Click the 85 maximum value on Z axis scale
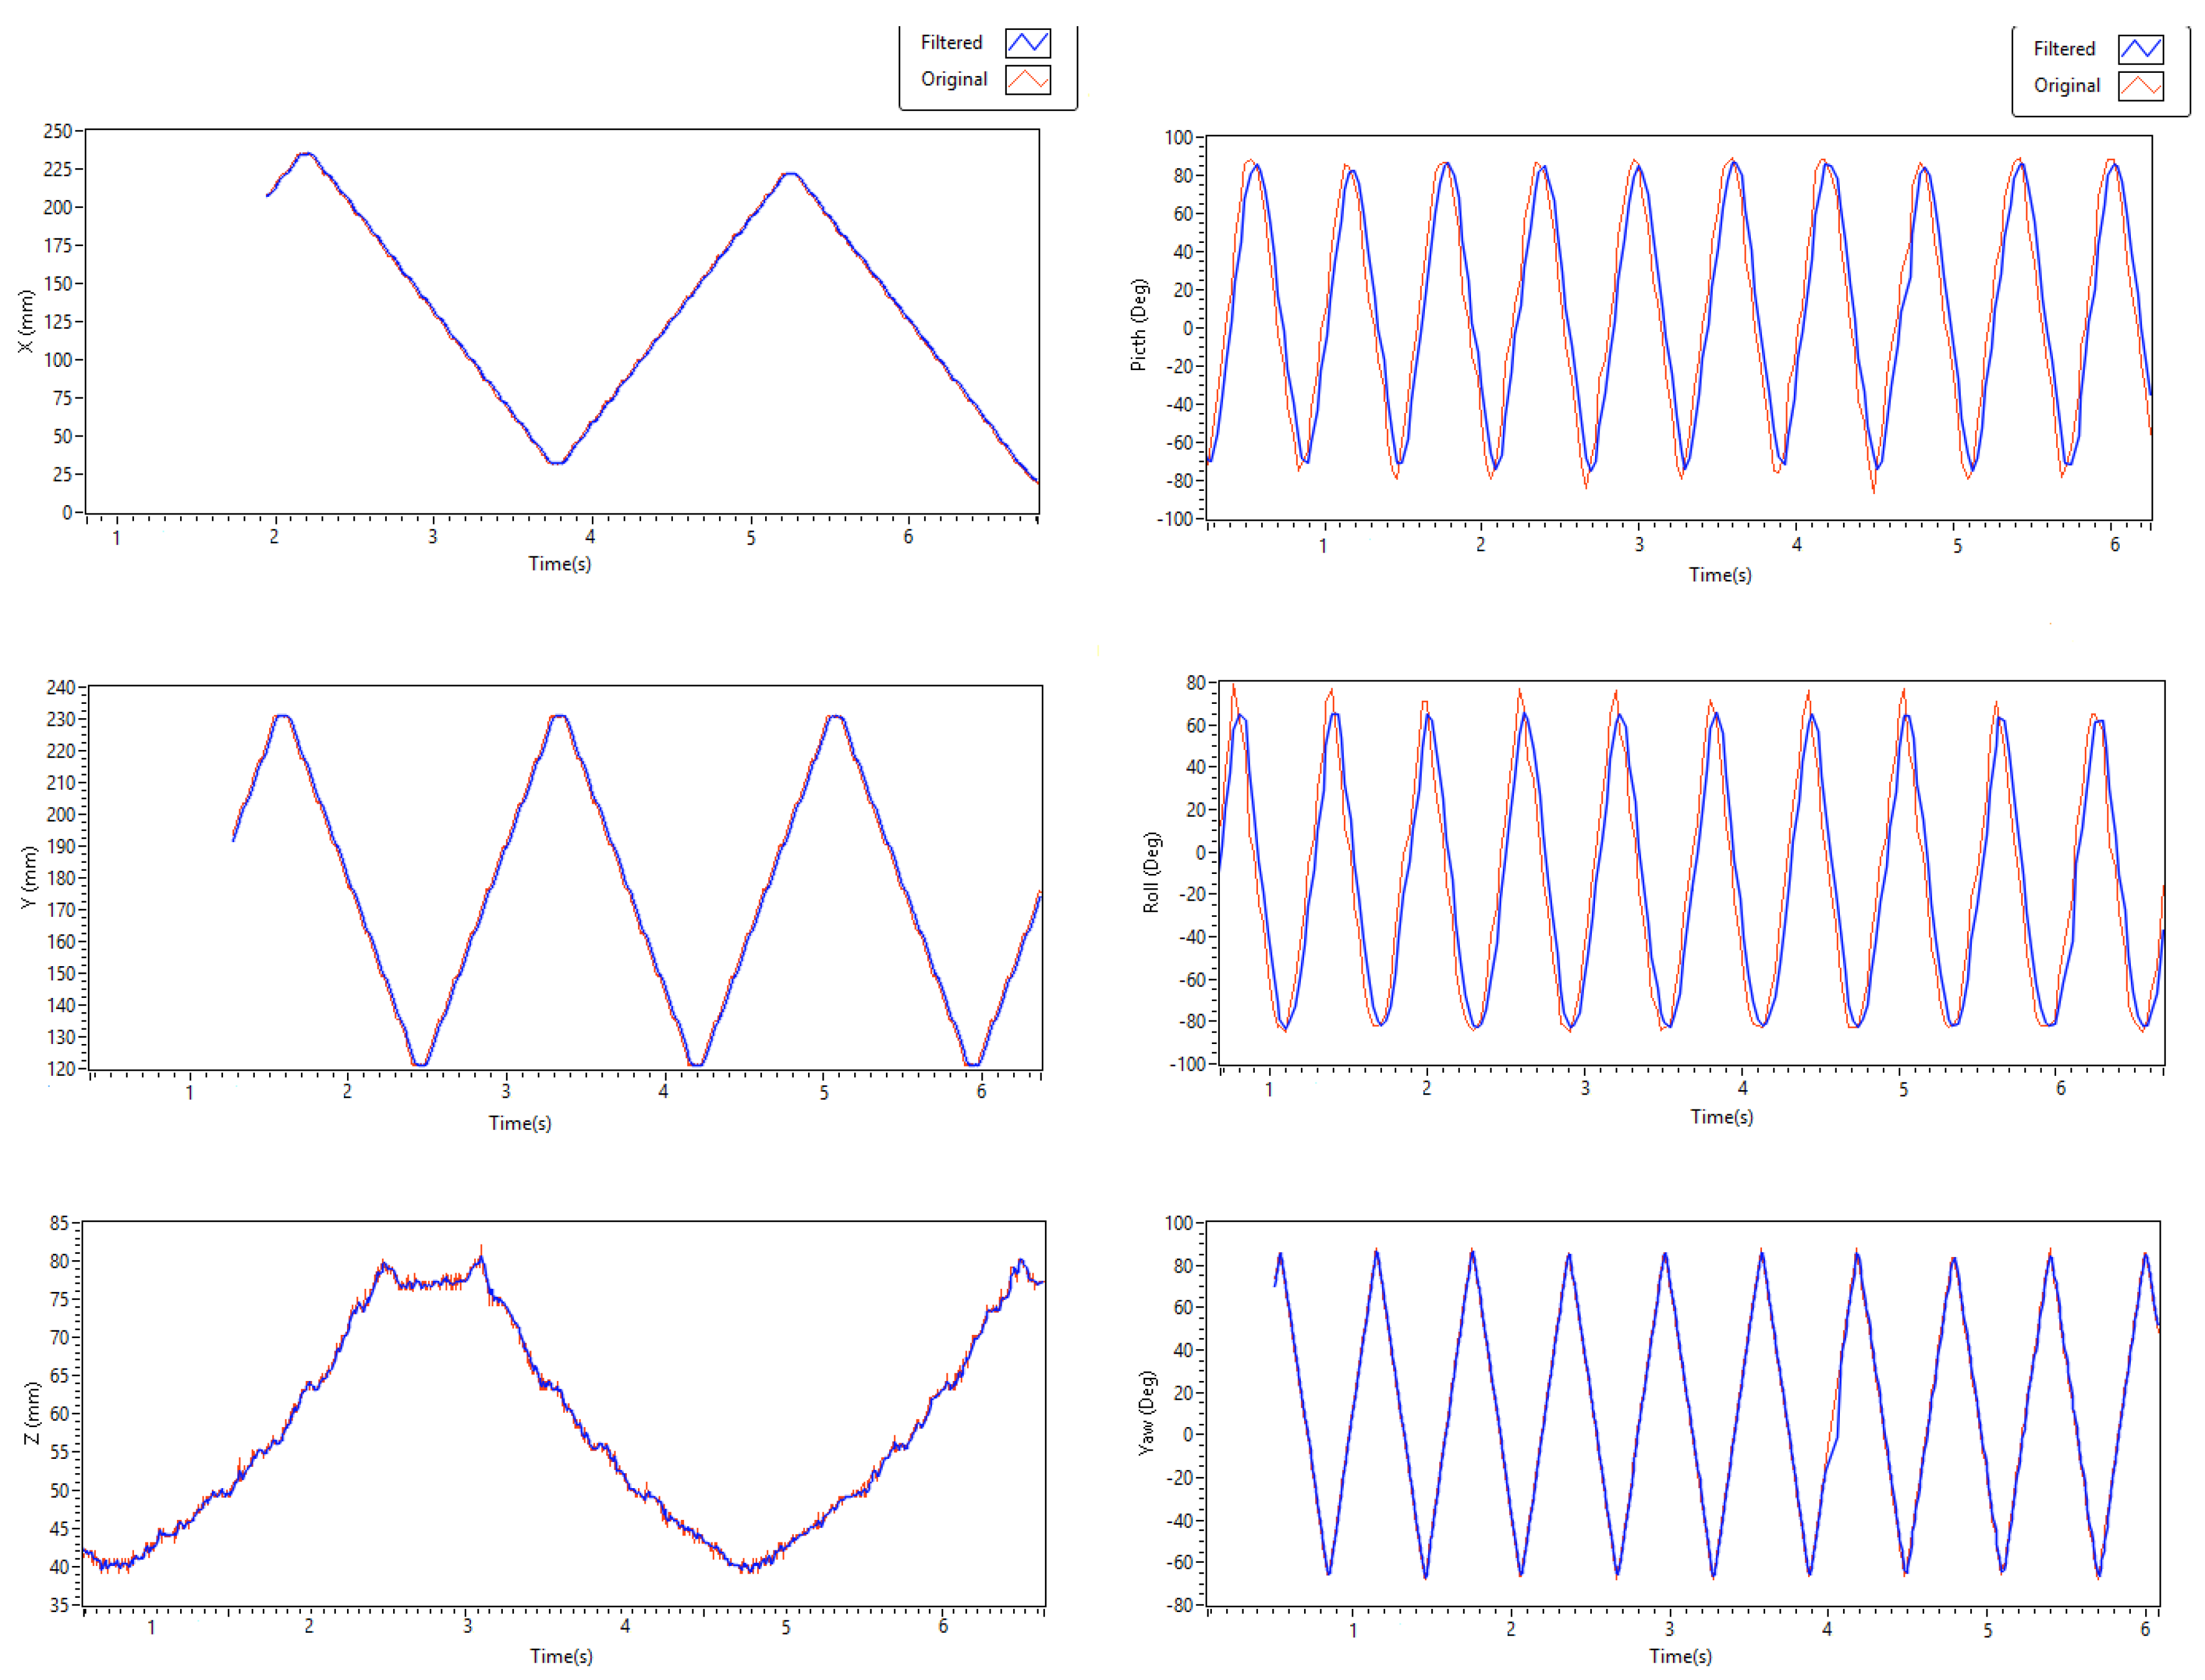The height and width of the screenshot is (1680, 2205). point(59,1223)
